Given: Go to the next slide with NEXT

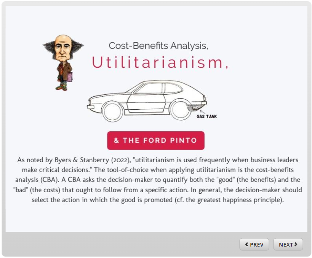Looking at the screenshot, I should click(288, 244).
